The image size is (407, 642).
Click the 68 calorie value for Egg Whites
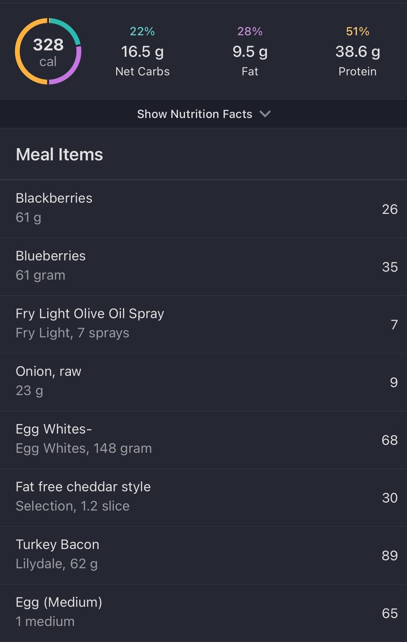coord(390,440)
